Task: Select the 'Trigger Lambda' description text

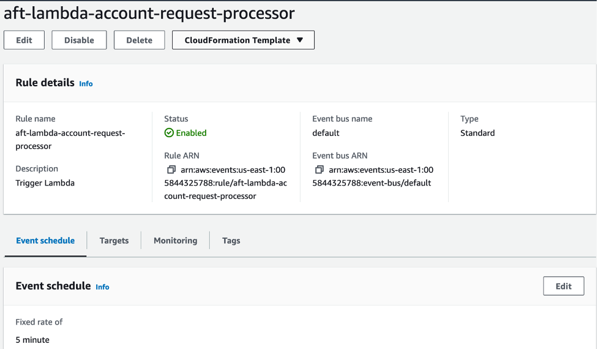Action: click(45, 183)
